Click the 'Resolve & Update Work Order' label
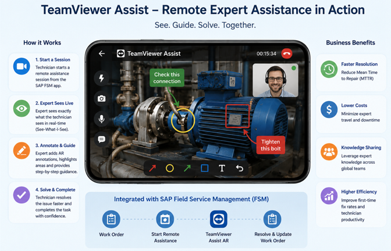391x251 pixels. point(273,238)
